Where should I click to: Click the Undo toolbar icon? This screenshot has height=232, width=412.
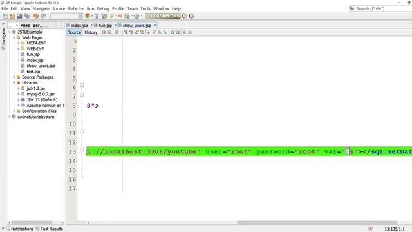(x=36, y=16)
